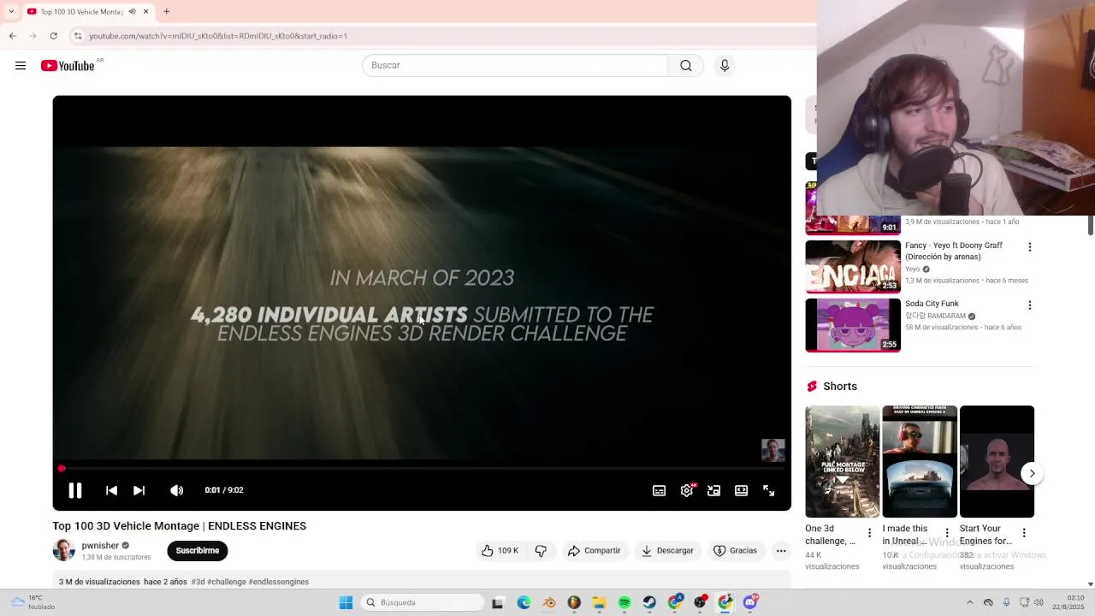
Task: Start voice search with microphone icon
Action: tap(725, 66)
